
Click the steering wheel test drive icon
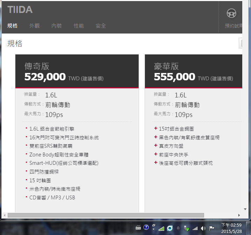tap(231, 13)
